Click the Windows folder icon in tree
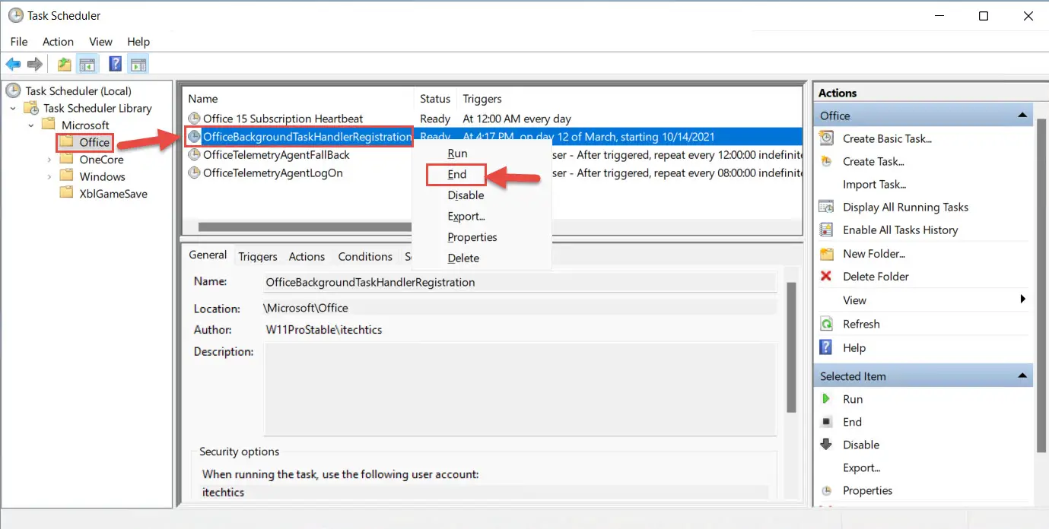 [67, 176]
